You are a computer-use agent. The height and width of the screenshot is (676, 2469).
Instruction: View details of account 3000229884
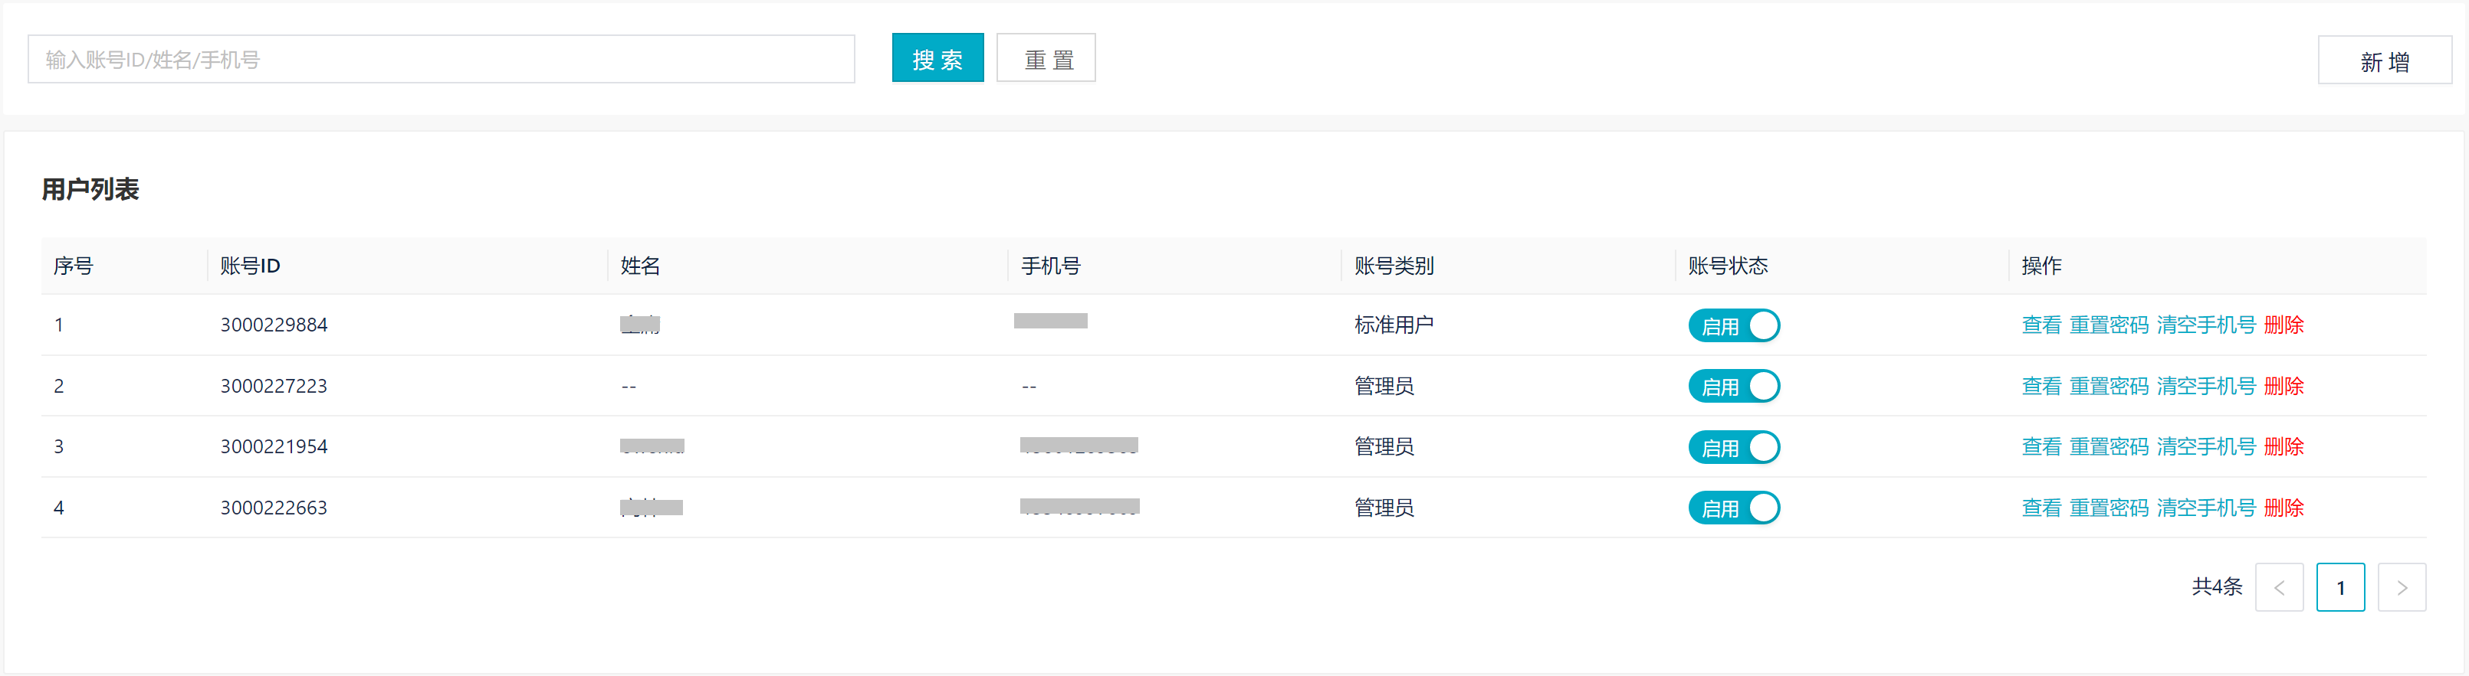[x=2040, y=325]
